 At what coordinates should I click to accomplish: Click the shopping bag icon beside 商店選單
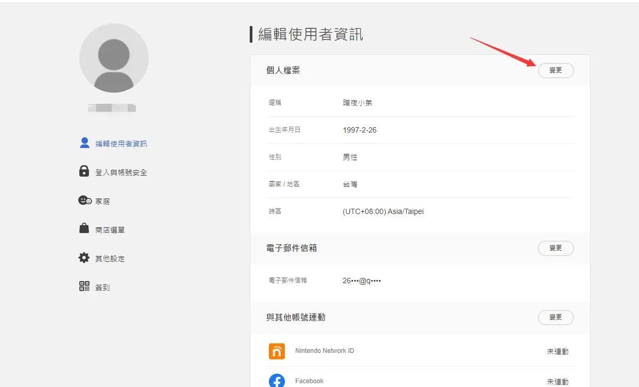click(84, 229)
